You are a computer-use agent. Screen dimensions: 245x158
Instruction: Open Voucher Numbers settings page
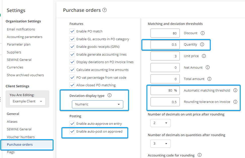click(21, 137)
